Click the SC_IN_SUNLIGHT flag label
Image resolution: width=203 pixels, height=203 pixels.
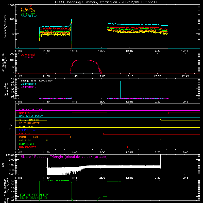click(29, 120)
